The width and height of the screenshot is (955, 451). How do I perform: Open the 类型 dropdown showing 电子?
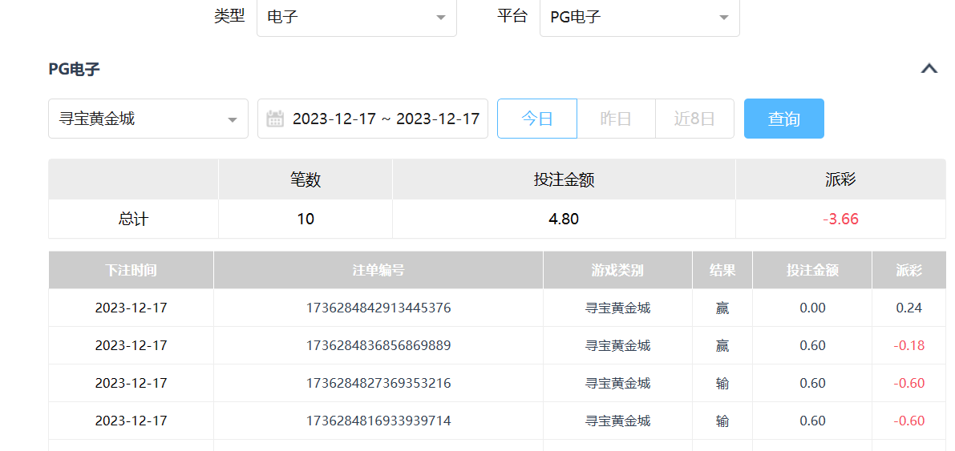click(x=356, y=17)
